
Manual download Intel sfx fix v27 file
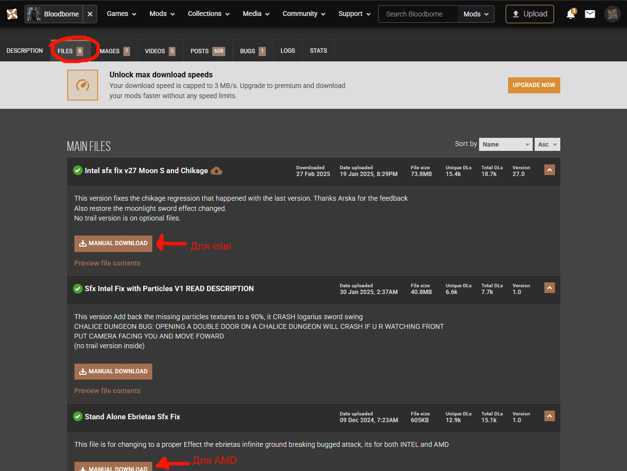[x=113, y=243]
